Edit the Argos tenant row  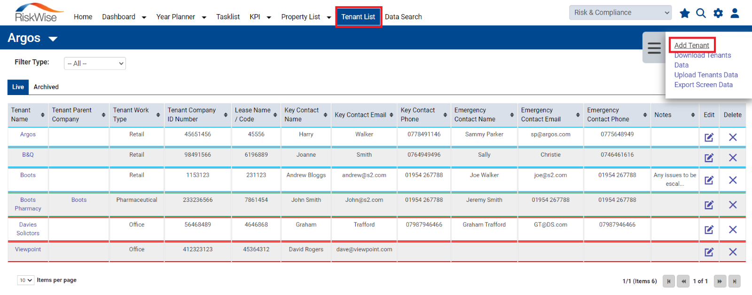click(x=709, y=137)
